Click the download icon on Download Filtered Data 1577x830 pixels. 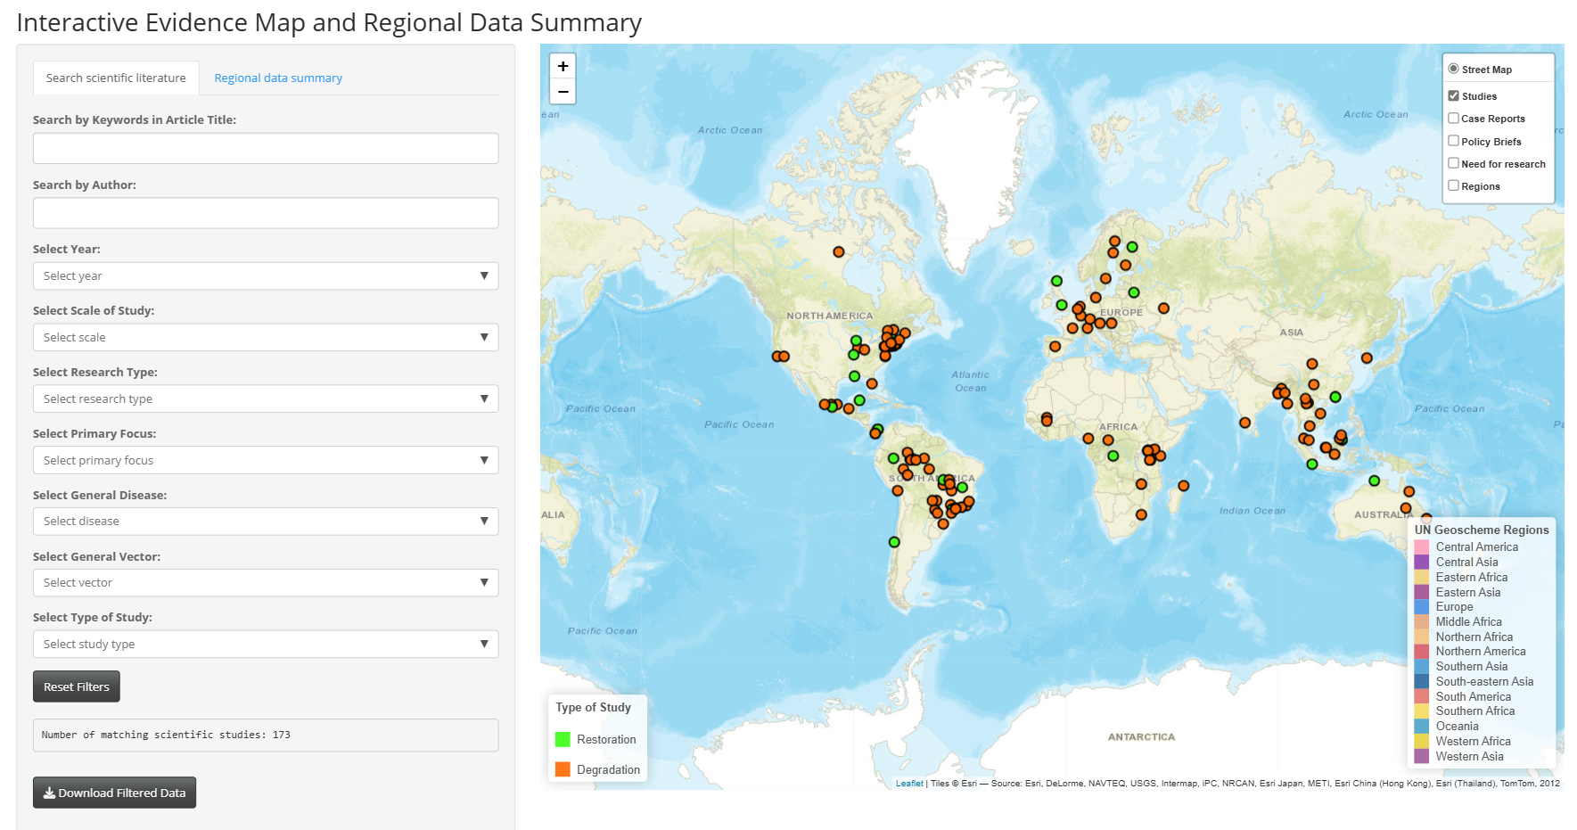tap(50, 793)
